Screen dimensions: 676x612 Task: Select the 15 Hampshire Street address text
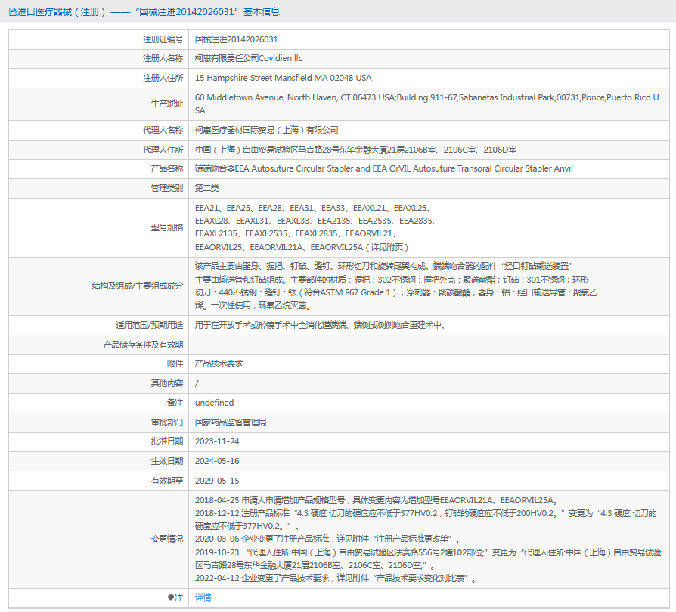tap(284, 78)
